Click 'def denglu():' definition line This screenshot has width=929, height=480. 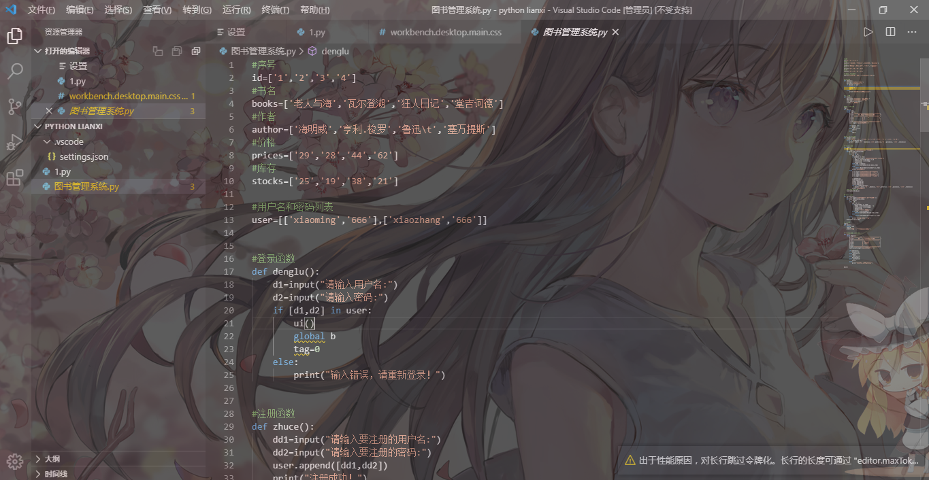pyautogui.click(x=285, y=271)
